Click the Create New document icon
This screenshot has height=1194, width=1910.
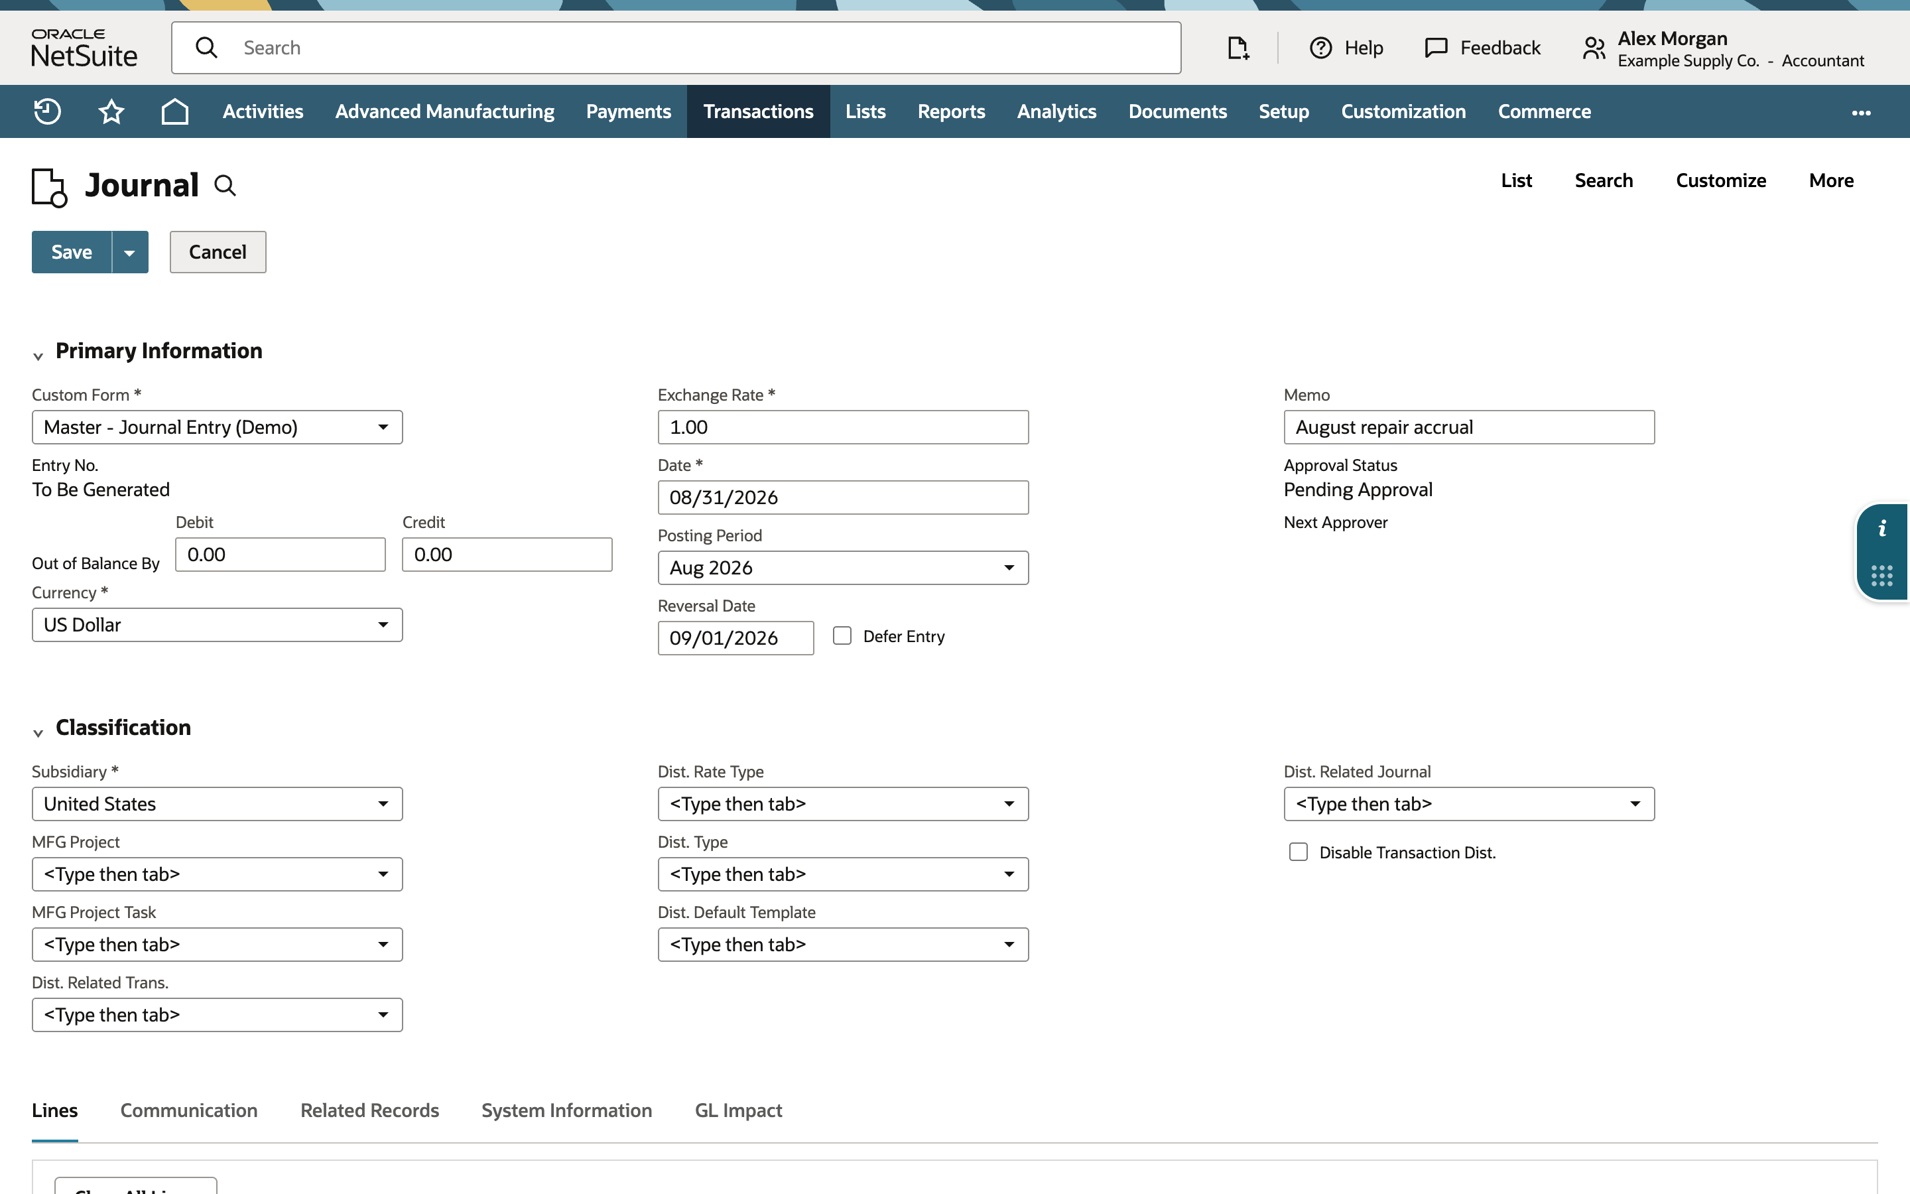(1238, 47)
